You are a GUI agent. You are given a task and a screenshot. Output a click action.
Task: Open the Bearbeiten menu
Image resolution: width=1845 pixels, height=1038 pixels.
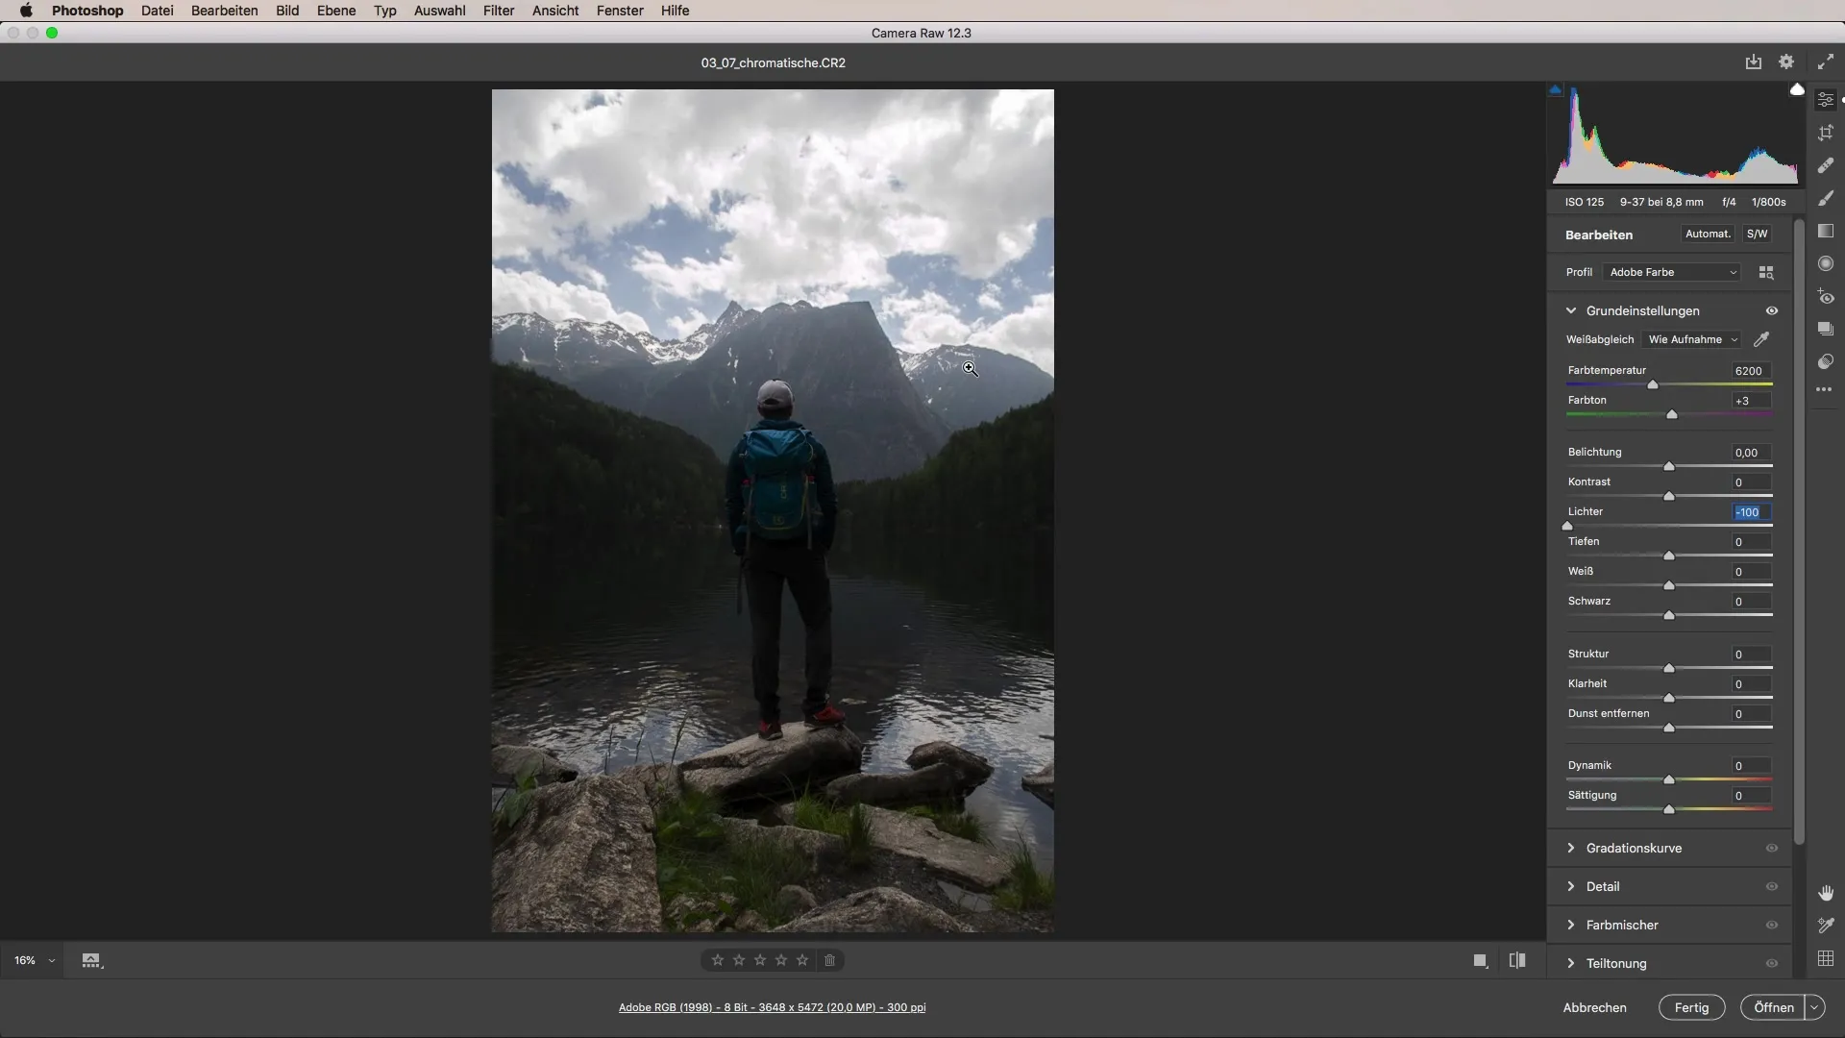(225, 11)
